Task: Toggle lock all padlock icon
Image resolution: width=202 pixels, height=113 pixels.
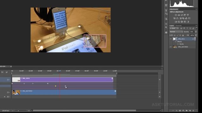Action: [x=183, y=35]
